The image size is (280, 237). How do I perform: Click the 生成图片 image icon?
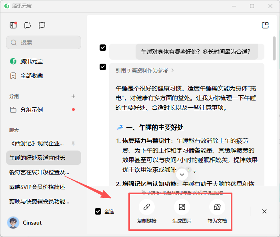click(182, 207)
